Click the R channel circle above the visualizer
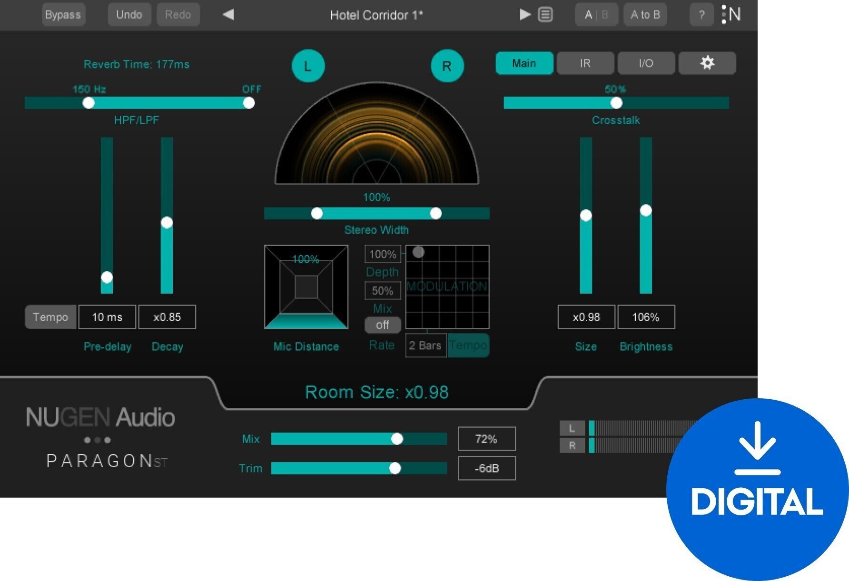The height and width of the screenshot is (581, 849). (x=447, y=66)
